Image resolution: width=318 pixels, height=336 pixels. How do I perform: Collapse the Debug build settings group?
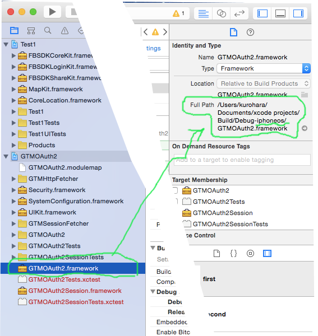(153, 292)
